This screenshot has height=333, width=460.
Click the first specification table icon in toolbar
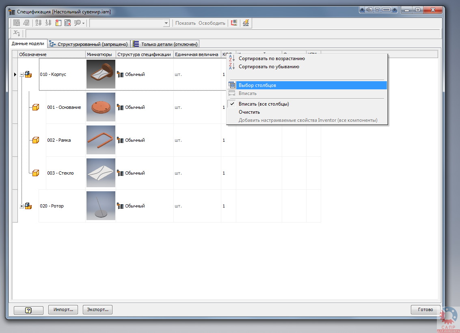(17, 23)
